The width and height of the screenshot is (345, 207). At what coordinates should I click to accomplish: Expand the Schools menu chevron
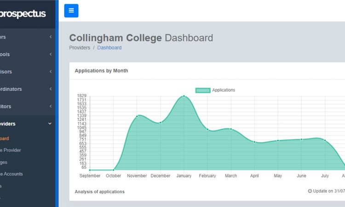point(50,54)
